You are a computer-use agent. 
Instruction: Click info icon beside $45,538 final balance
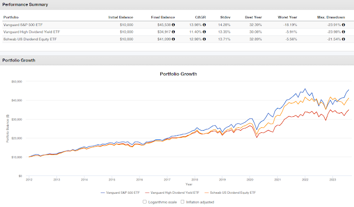click(x=173, y=25)
